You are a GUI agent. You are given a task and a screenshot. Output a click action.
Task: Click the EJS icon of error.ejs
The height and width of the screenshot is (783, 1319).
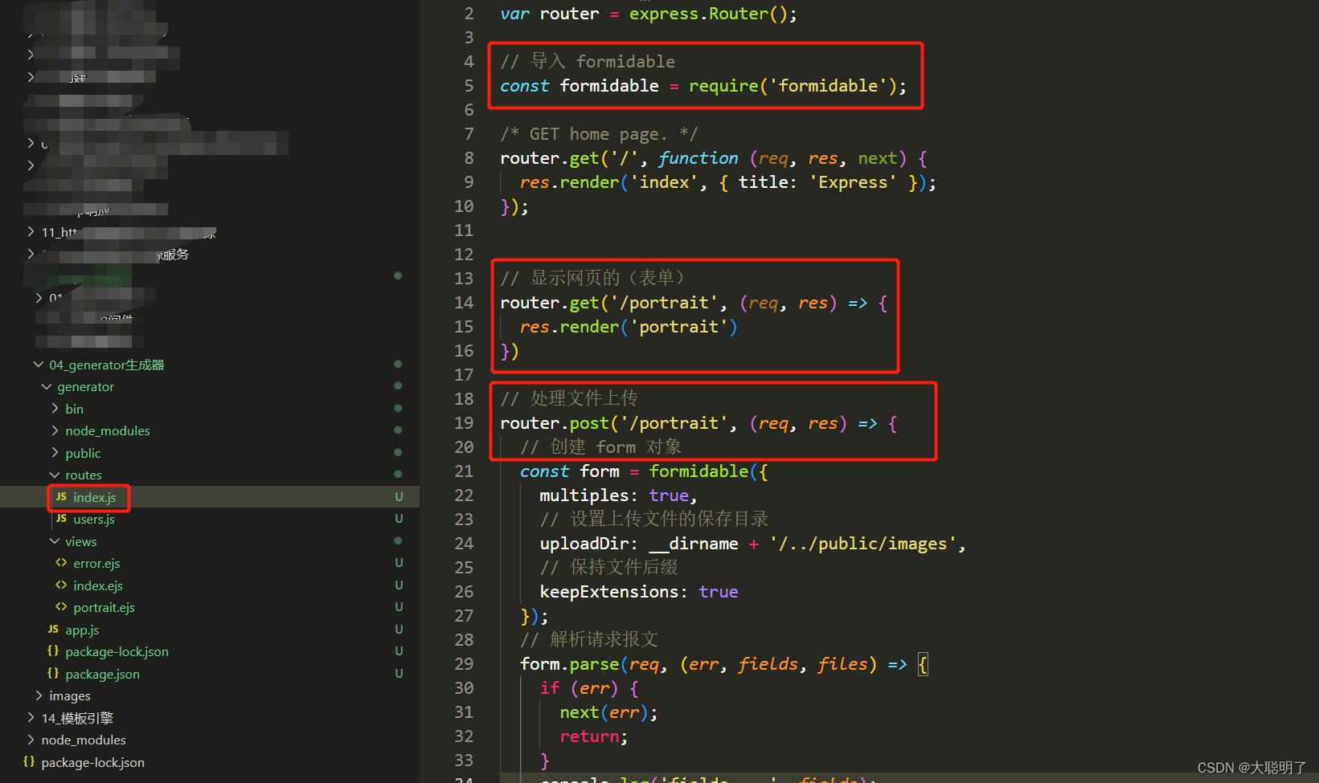pos(61,563)
